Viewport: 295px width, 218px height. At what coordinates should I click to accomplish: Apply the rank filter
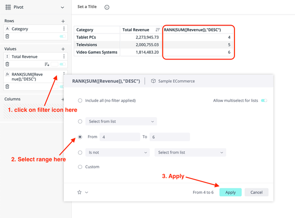(x=230, y=192)
